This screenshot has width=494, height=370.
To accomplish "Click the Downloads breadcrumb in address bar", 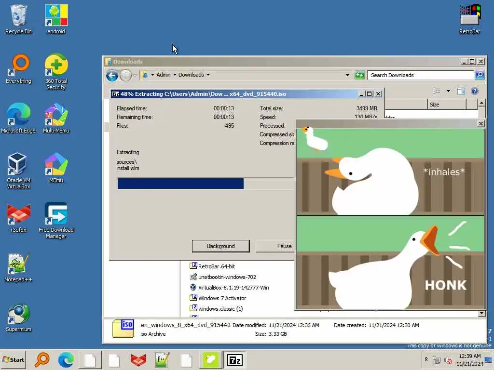I will click(x=191, y=75).
